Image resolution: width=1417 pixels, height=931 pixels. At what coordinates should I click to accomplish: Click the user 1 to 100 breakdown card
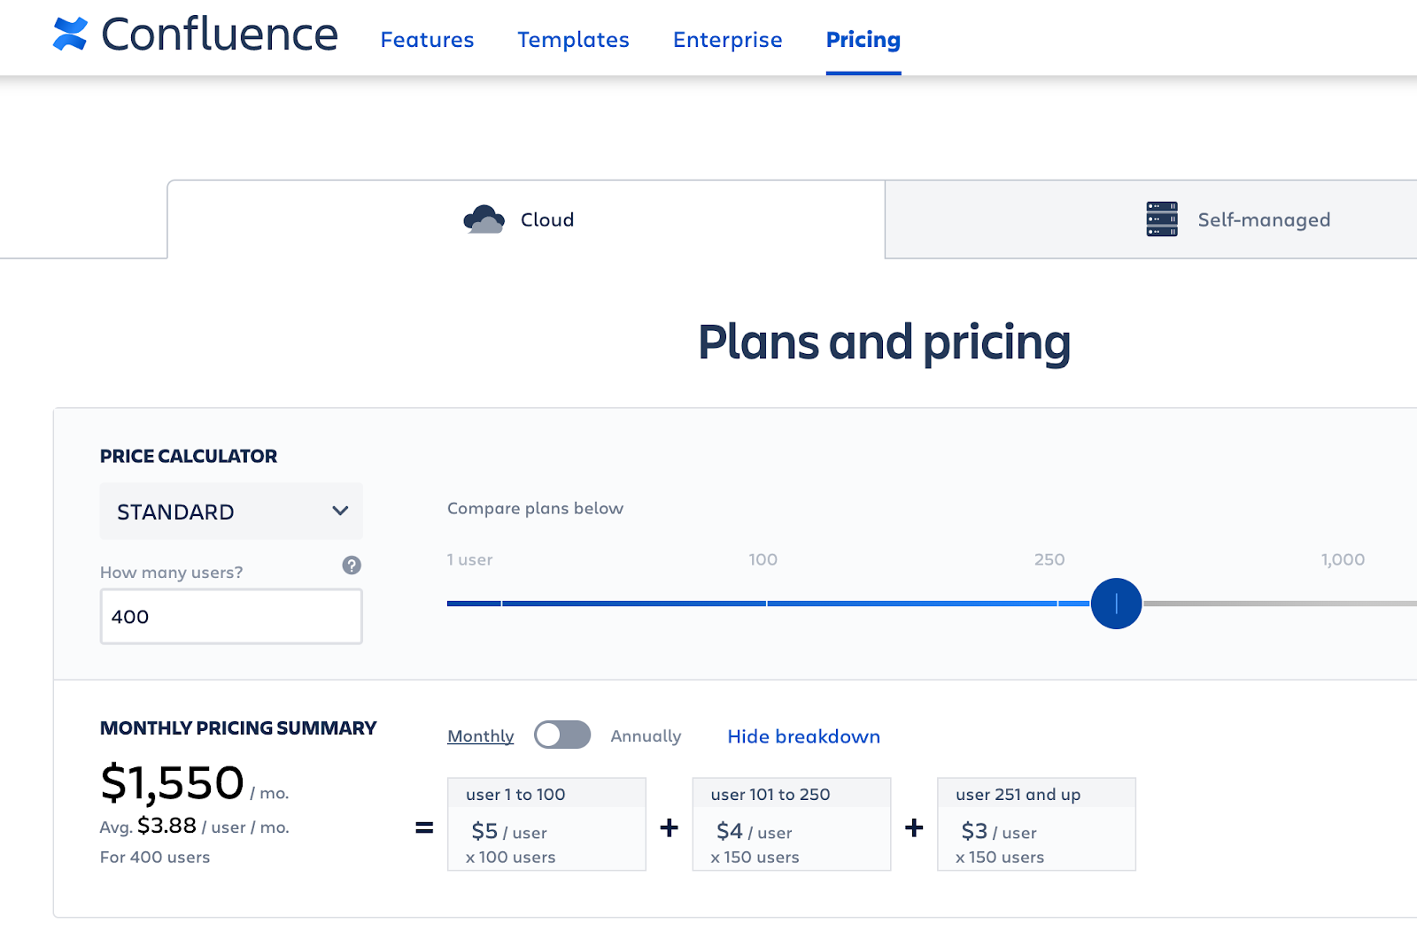click(x=546, y=824)
